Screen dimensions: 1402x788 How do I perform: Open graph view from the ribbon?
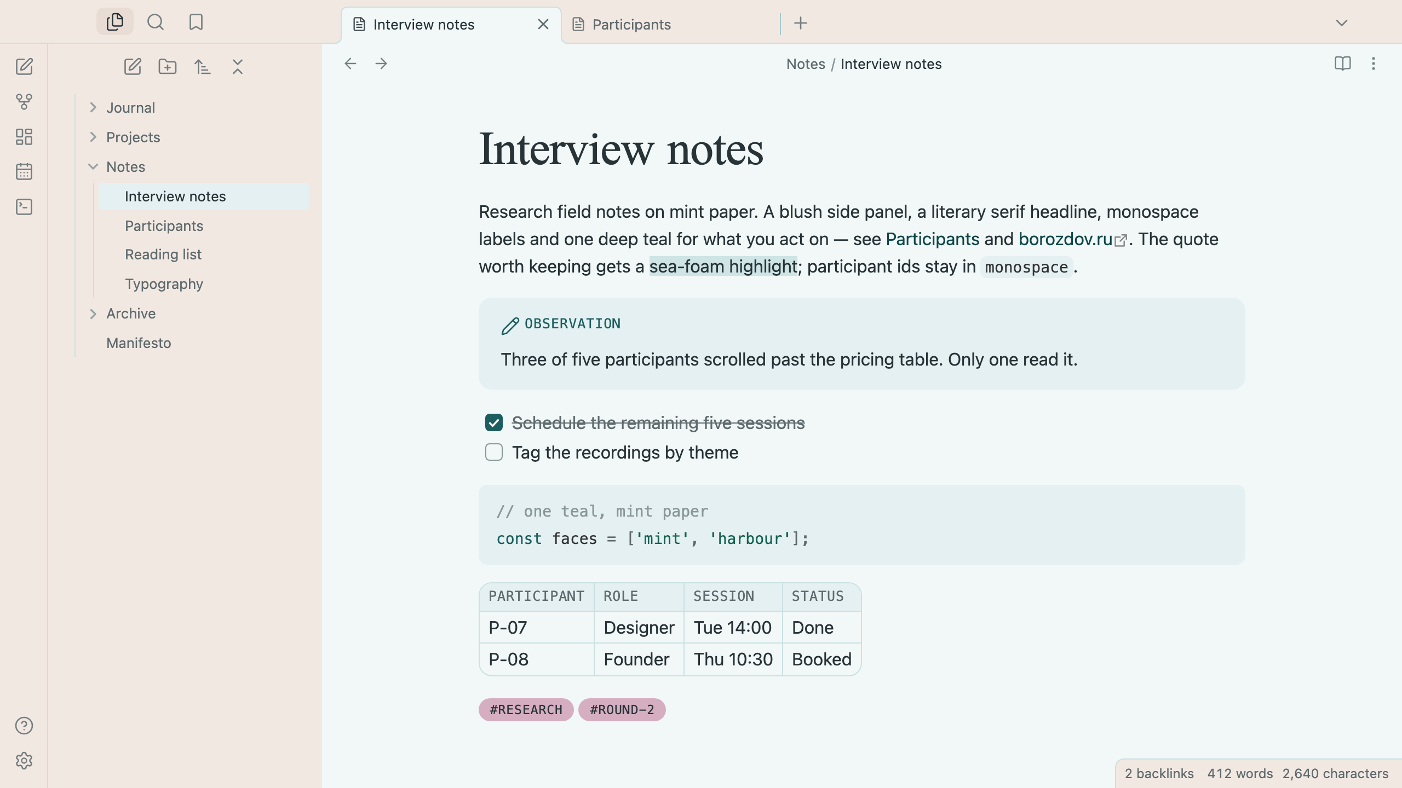coord(24,102)
